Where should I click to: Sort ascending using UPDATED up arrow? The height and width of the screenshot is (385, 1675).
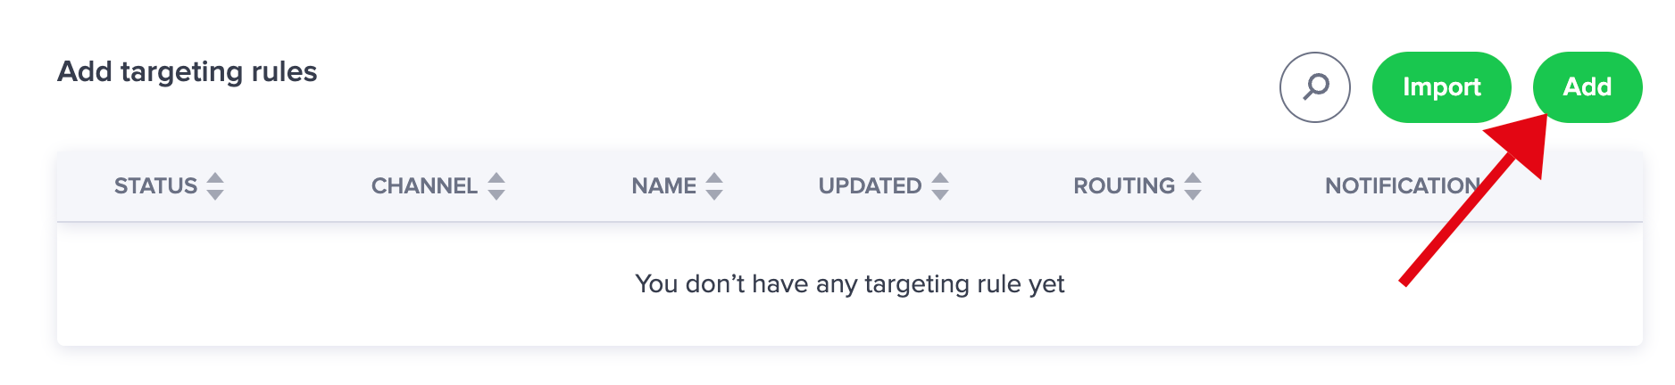[x=940, y=178]
